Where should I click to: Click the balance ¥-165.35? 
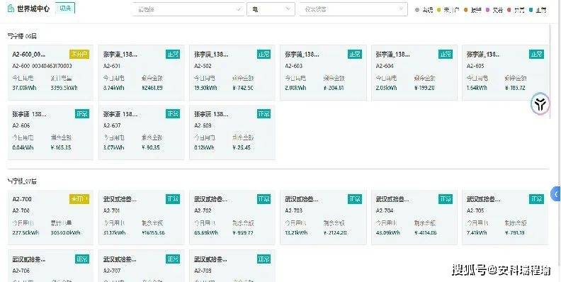click(x=61, y=147)
